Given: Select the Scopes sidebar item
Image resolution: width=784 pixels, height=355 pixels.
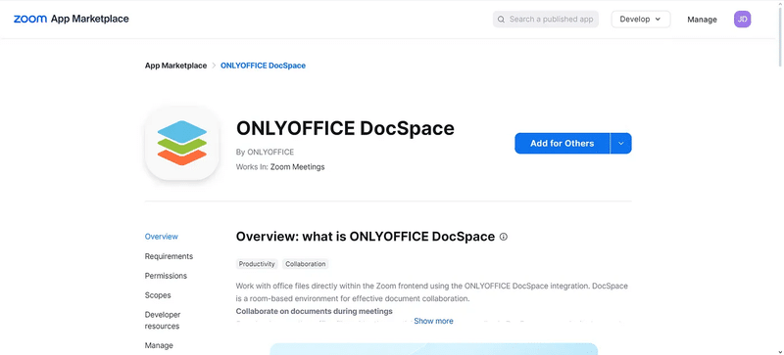Looking at the screenshot, I should click(x=158, y=295).
